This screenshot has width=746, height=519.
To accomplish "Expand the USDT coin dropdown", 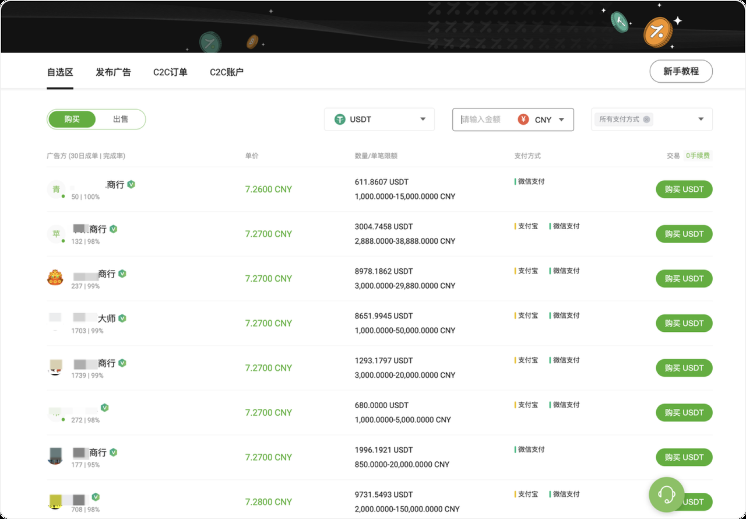I will click(423, 120).
